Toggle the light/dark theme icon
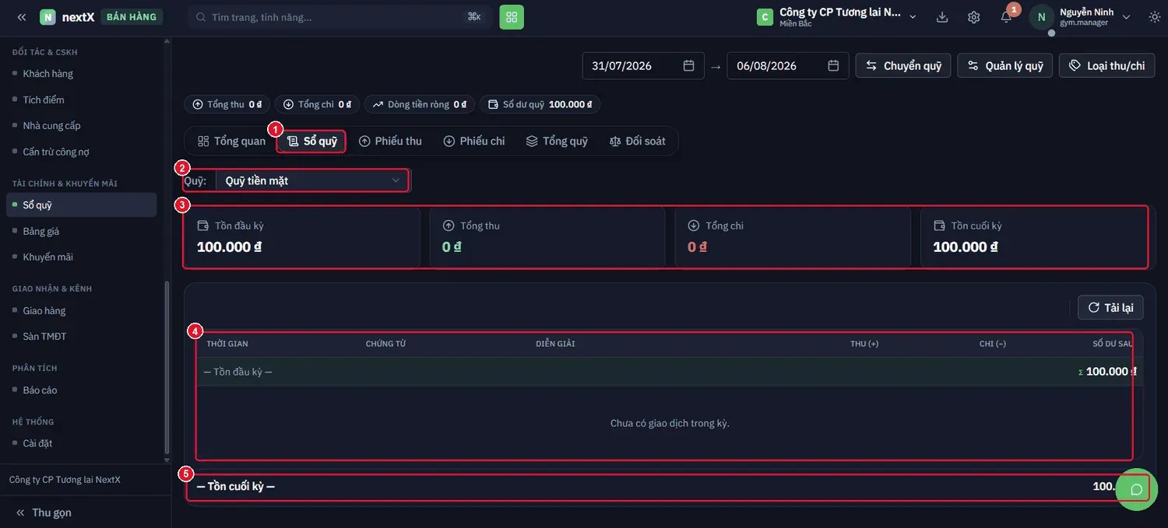Screen dimensions: 1168x528 pyautogui.click(x=1155, y=17)
